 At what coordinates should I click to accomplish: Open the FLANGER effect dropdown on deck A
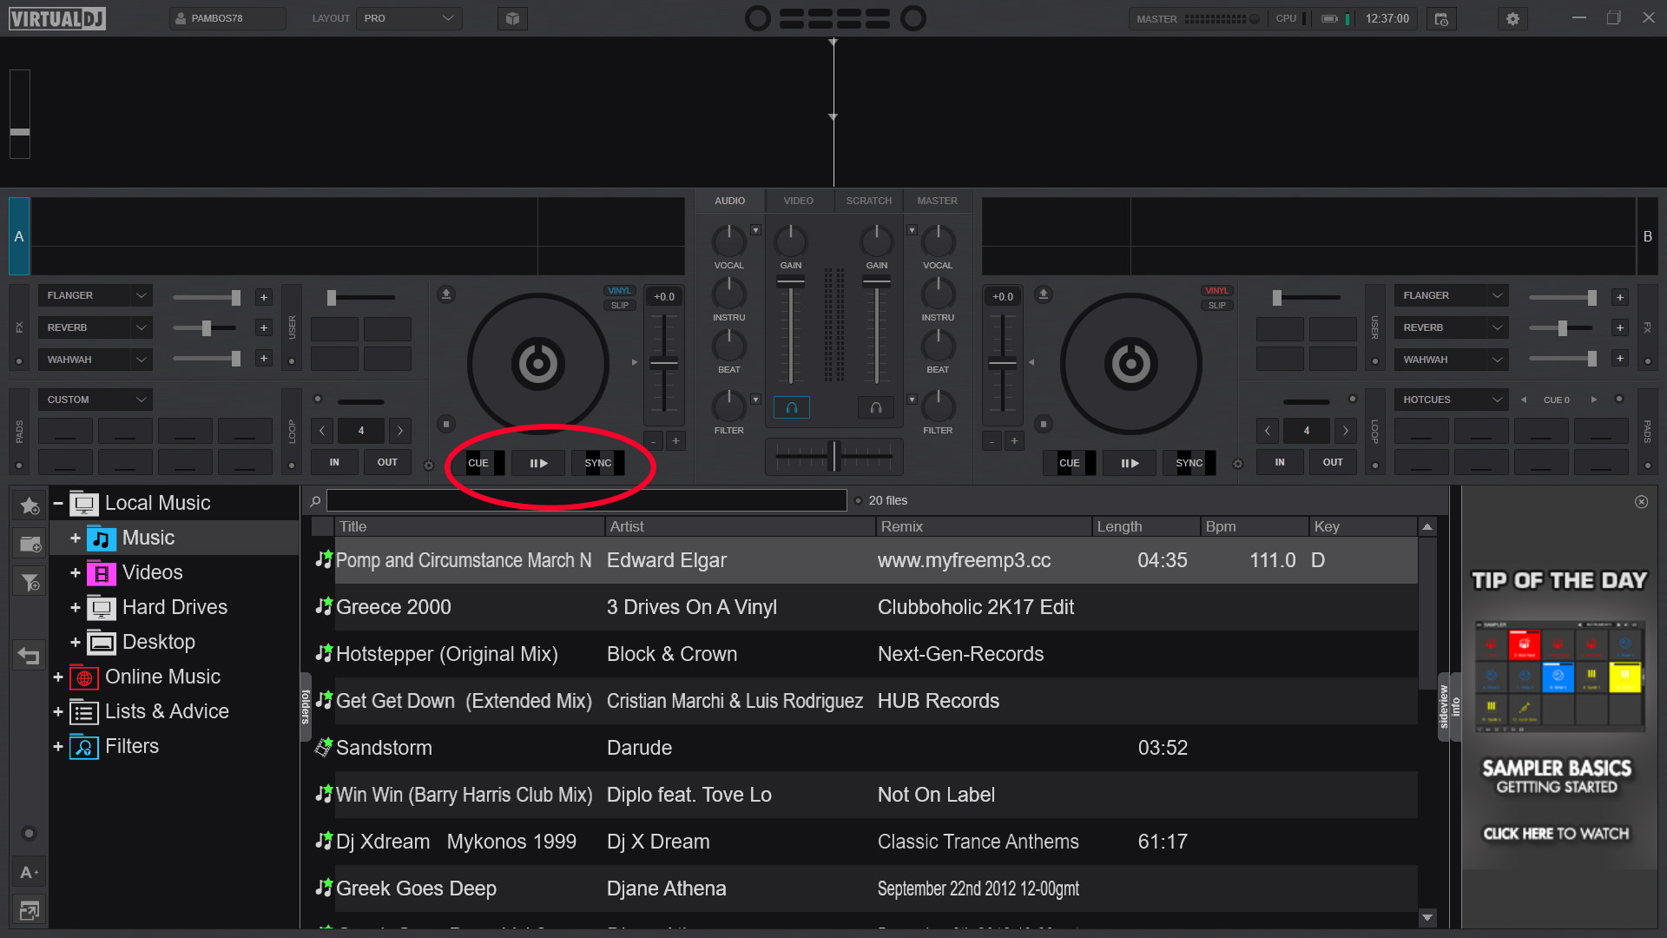click(x=141, y=295)
